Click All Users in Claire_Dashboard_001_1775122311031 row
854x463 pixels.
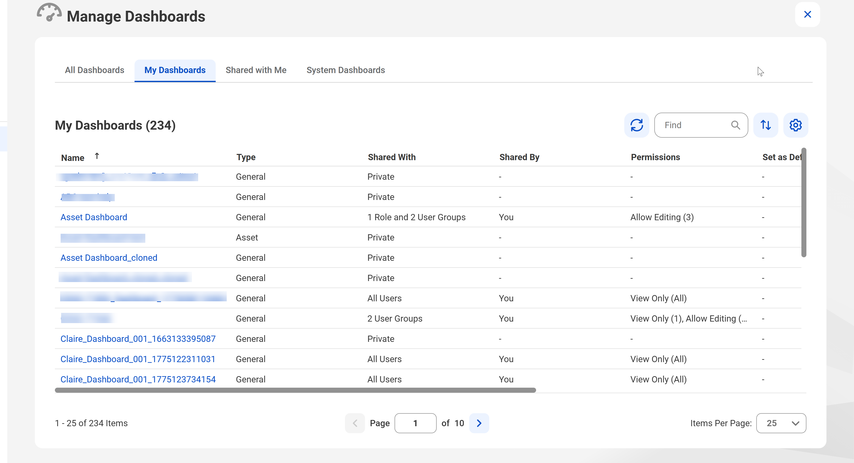point(384,359)
